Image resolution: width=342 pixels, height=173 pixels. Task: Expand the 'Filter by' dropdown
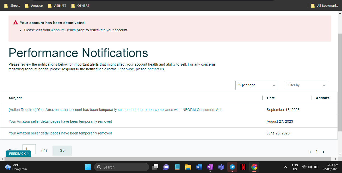click(306, 85)
